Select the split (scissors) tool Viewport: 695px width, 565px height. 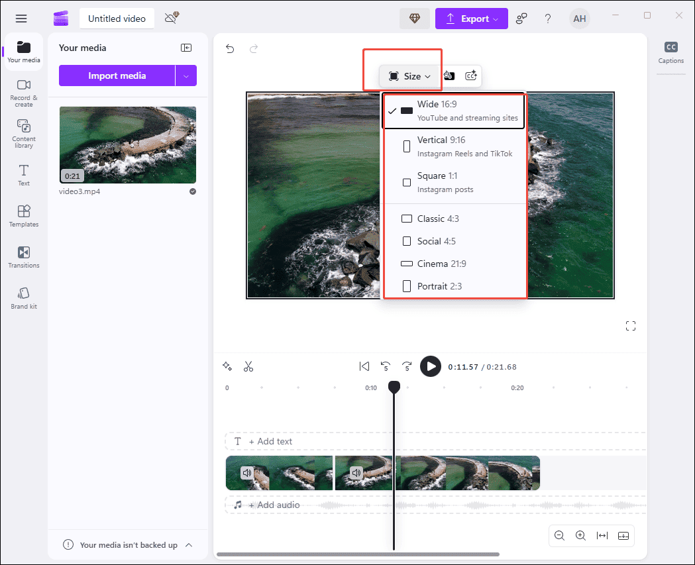248,366
